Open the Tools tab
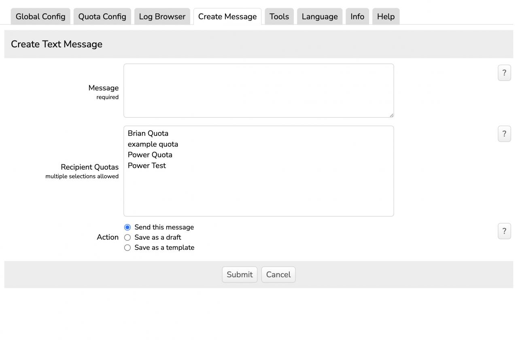Screen dimensions: 518x340 coord(279,17)
